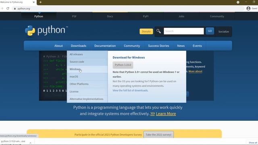
Task: Click the address bar showing python.org
Action: coord(128,8)
